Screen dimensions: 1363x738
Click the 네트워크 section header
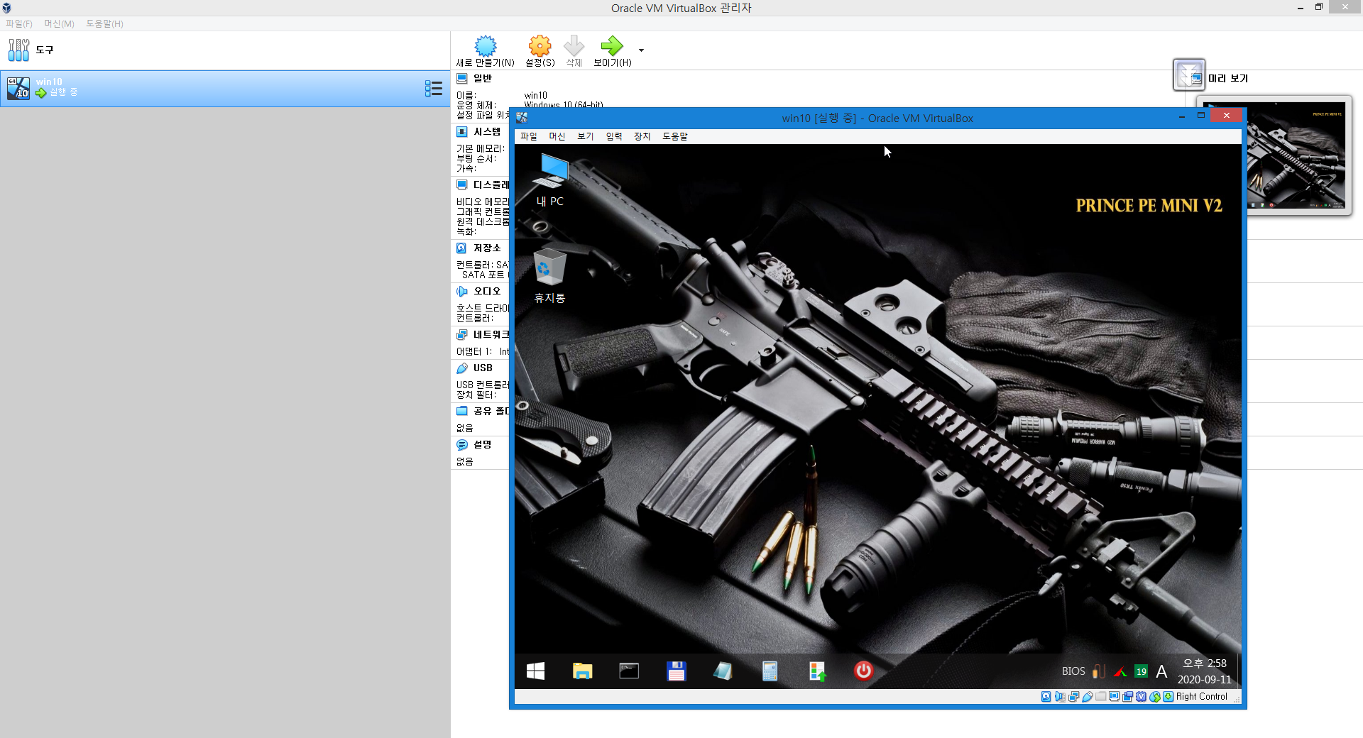(x=491, y=334)
